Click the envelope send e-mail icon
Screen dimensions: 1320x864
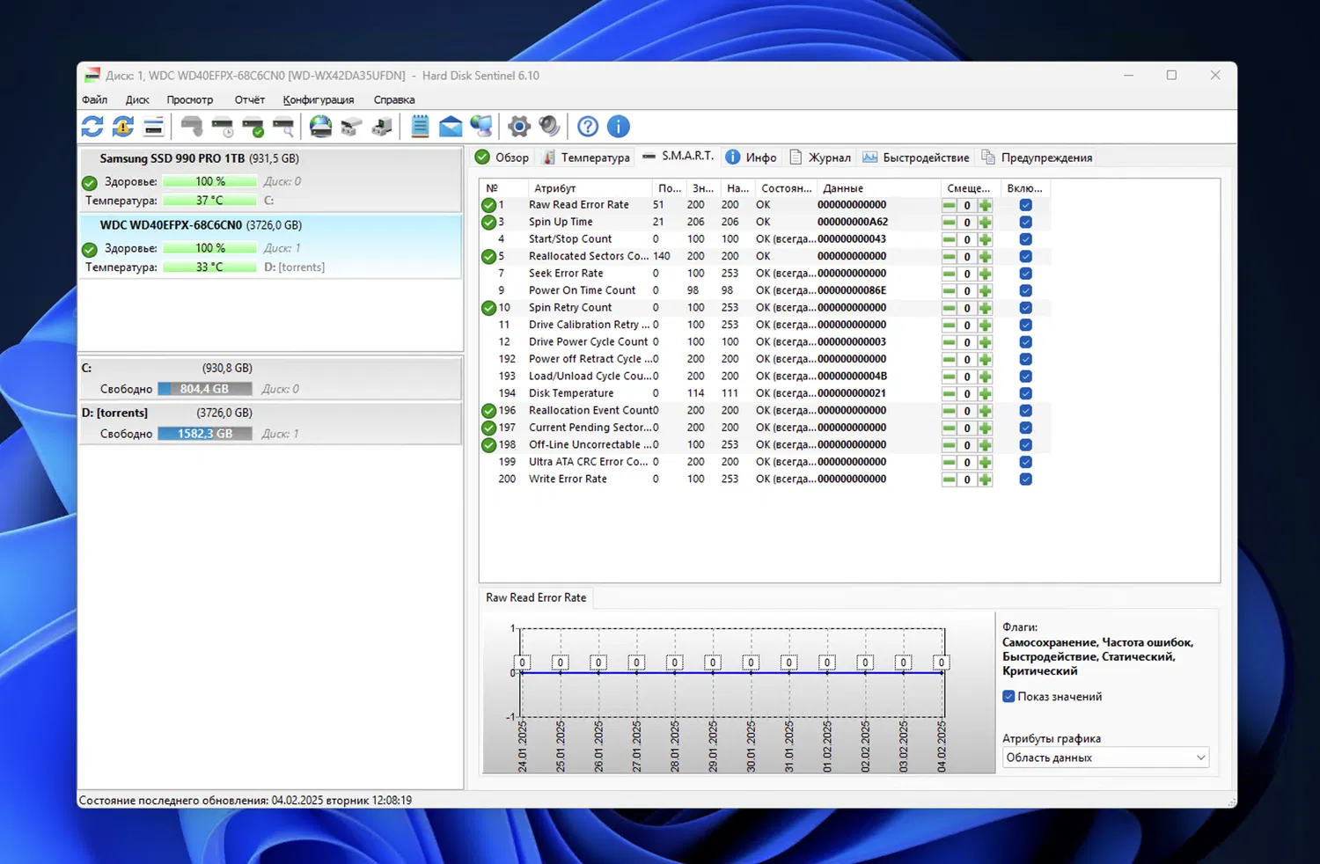click(x=451, y=127)
